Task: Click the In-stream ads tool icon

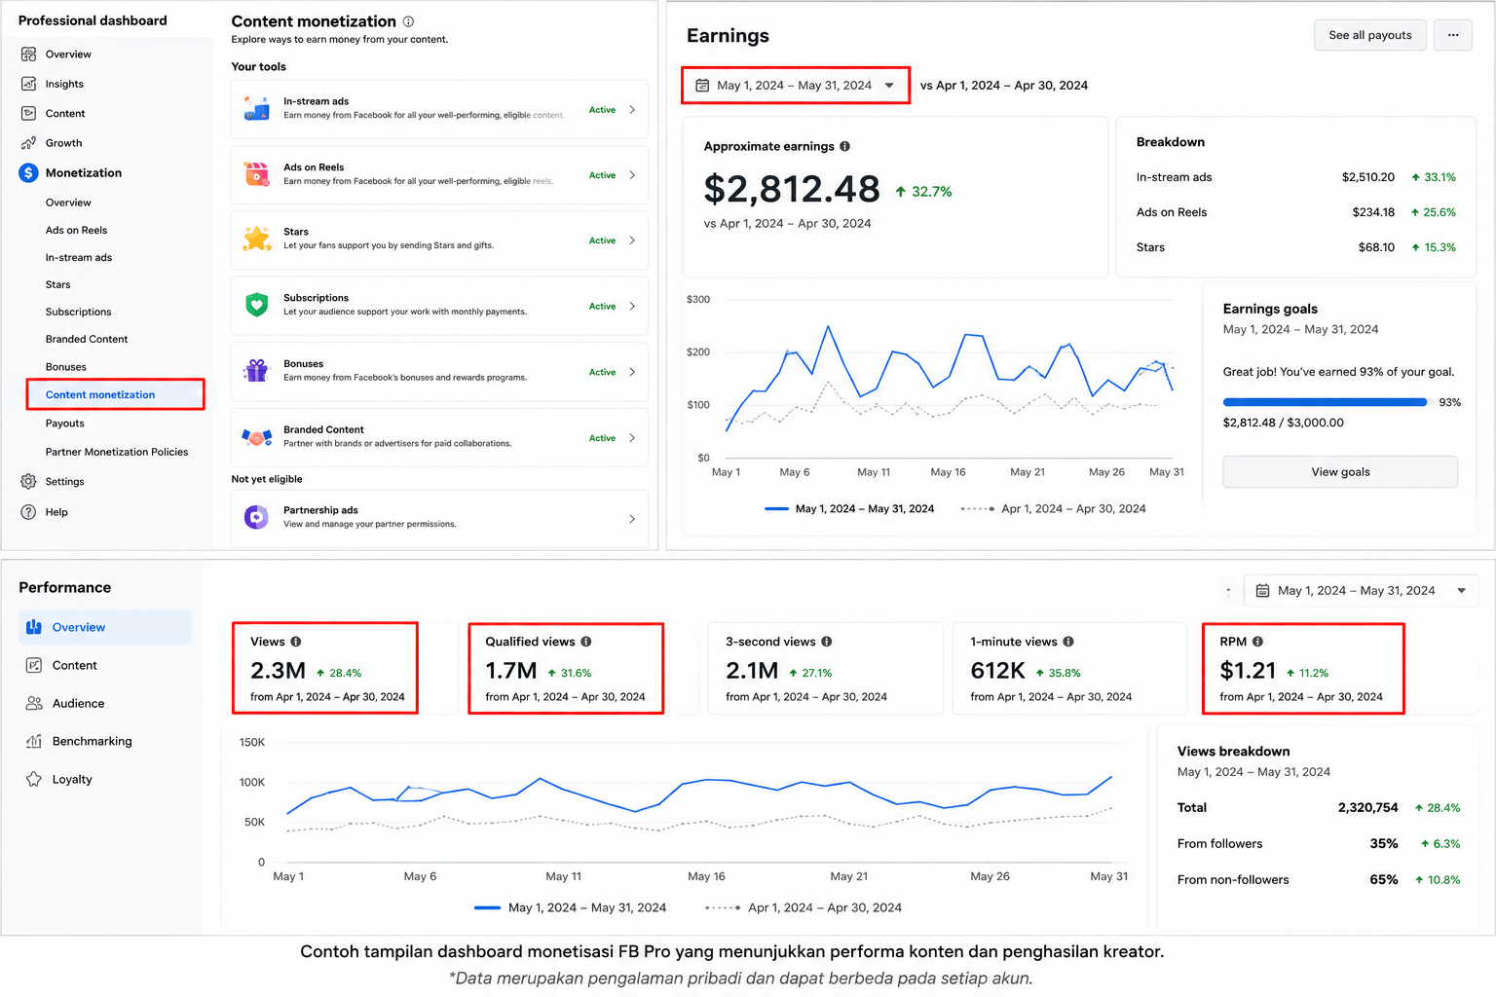Action: (x=257, y=108)
